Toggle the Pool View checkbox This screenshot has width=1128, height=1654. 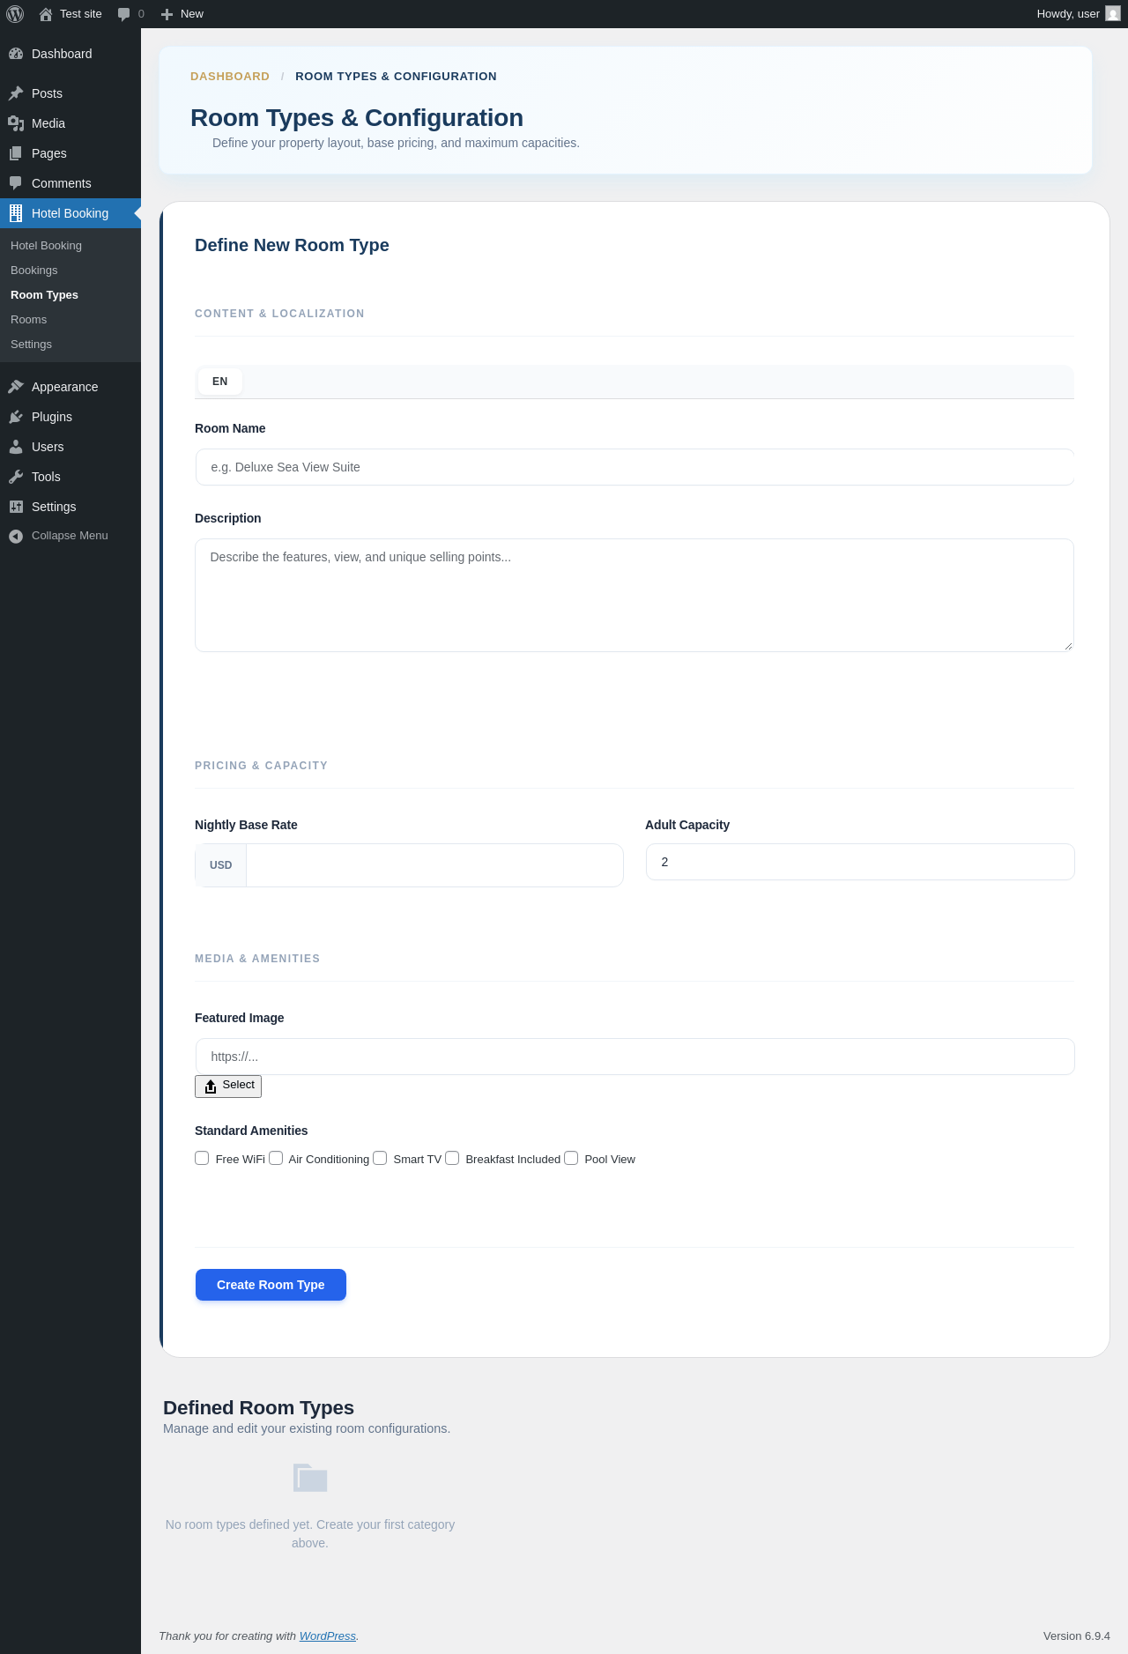click(x=571, y=1158)
